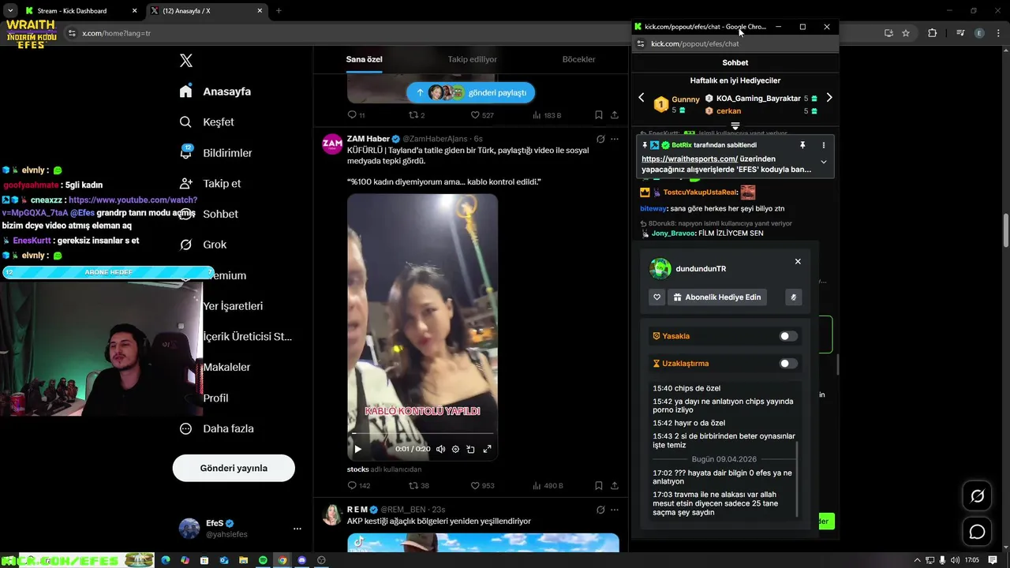Open the X logo home icon
The height and width of the screenshot is (568, 1010).
[186, 61]
